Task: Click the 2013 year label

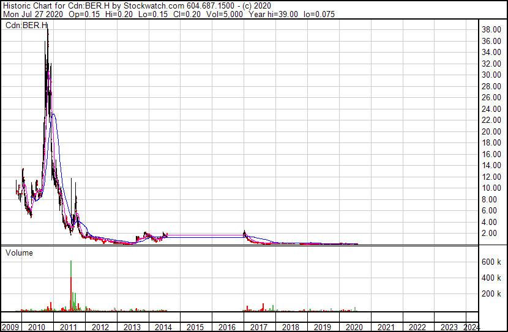Action: [x=132, y=327]
